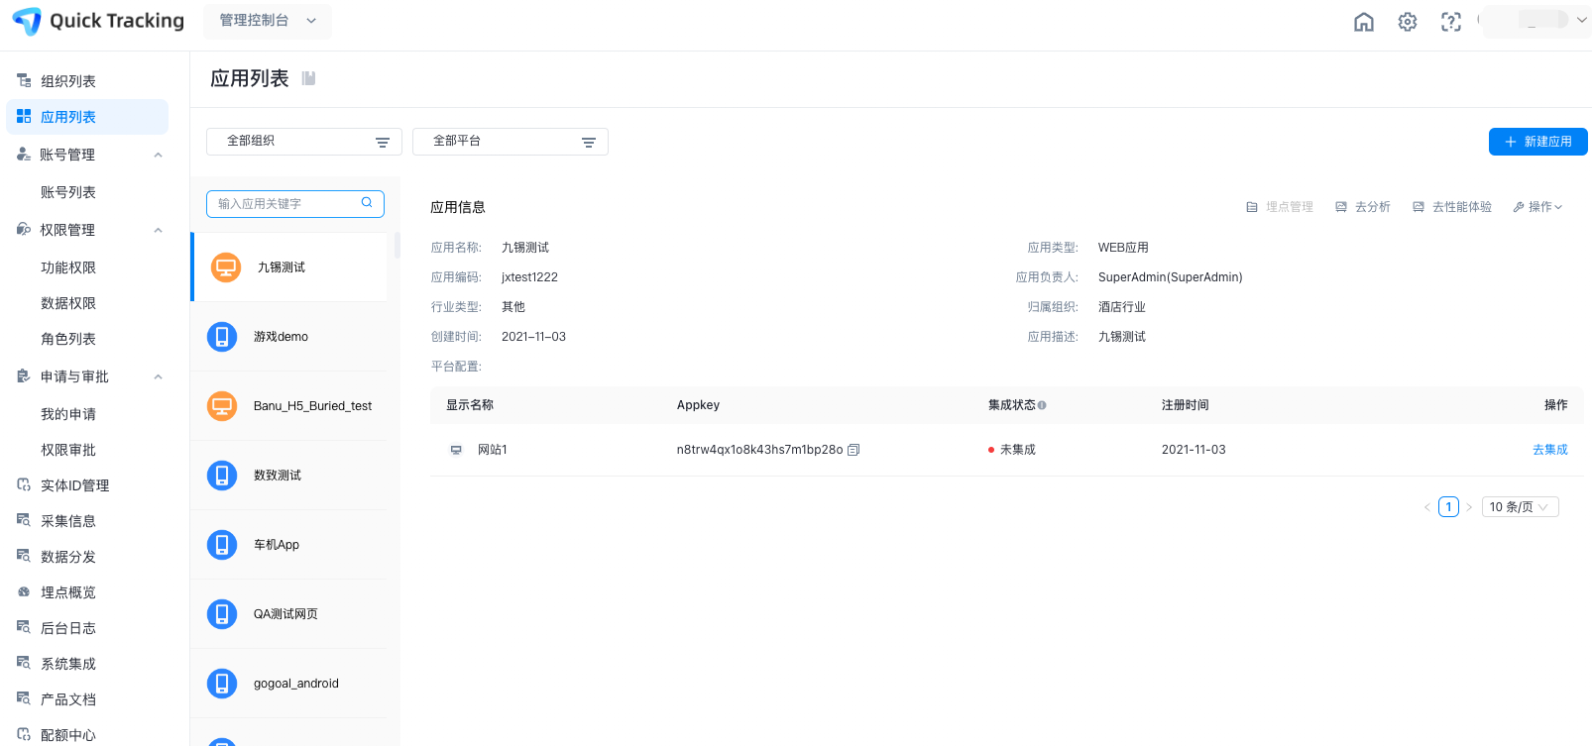Select 应用列表 in the sidebar
This screenshot has height=746, width=1592.
pyautogui.click(x=87, y=117)
